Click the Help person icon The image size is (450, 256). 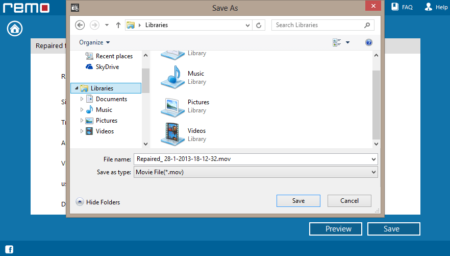tap(429, 7)
